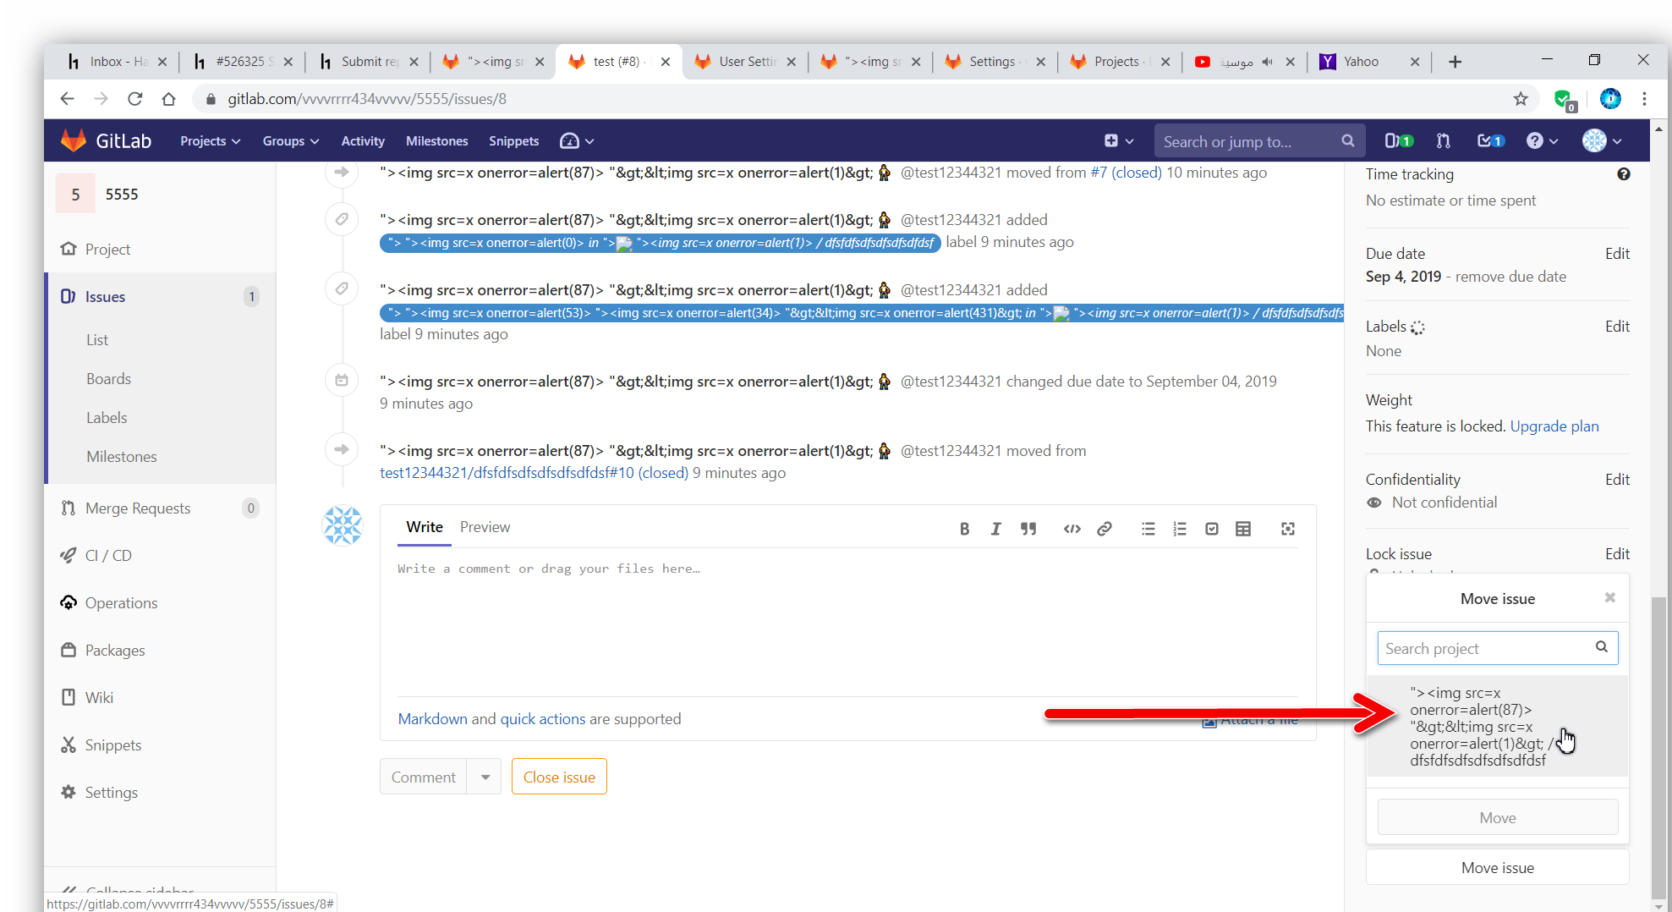Insert a quote using the toolbar icon
This screenshot has width=1672, height=912.
pyautogui.click(x=1028, y=529)
